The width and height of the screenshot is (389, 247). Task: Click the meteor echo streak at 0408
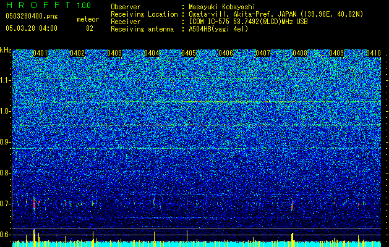[x=293, y=206]
